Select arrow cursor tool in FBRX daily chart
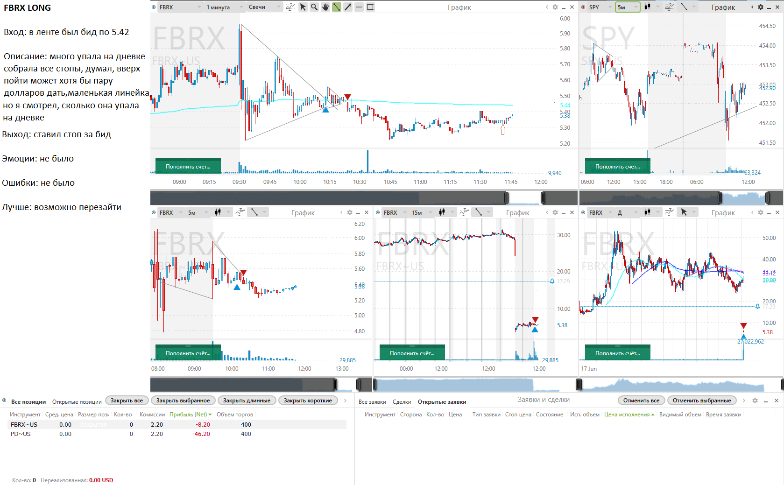784x485 pixels. (684, 212)
